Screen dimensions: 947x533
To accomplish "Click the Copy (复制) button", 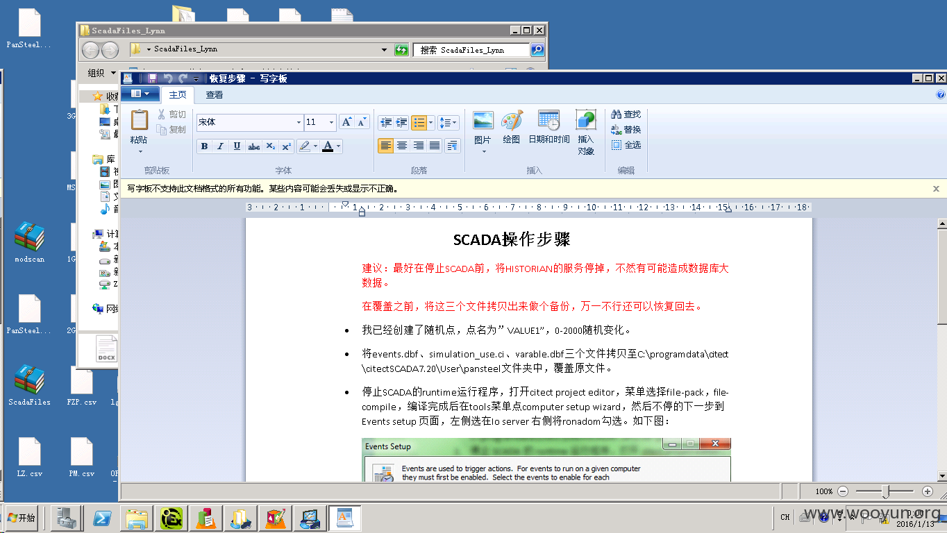I will [171, 130].
